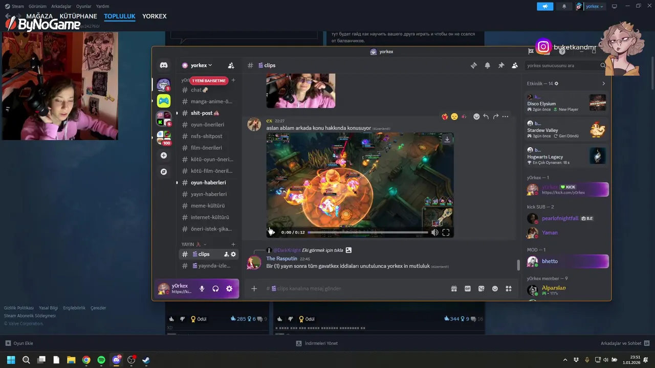Send a gift with the gift icon
This screenshot has width=655, height=368.
(x=454, y=289)
